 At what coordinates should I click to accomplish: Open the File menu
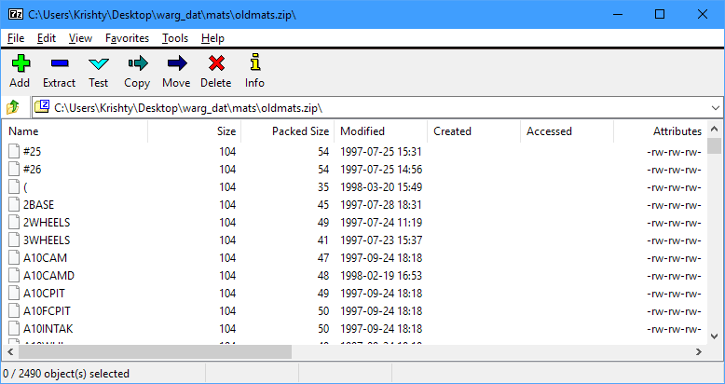coord(16,38)
